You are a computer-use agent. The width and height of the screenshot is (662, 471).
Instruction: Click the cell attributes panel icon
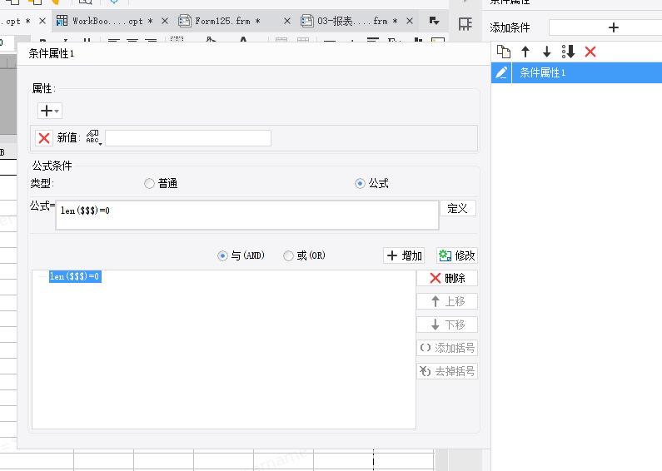tap(465, 24)
